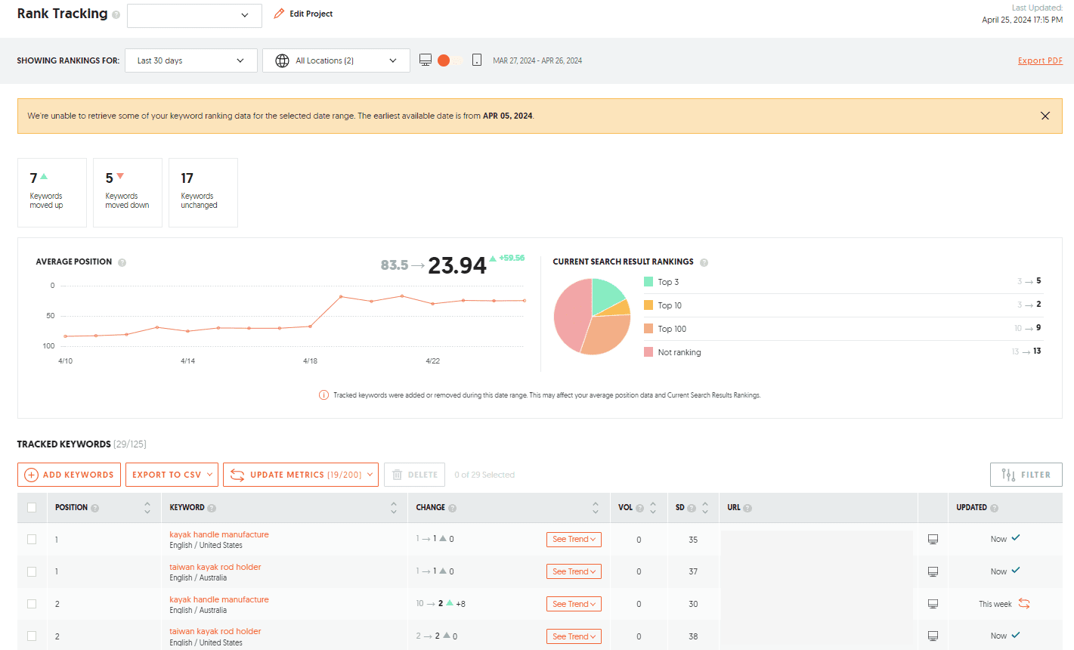Screen dimensions: 1074x650
Task: Click the Edit Project link
Action: [303, 14]
